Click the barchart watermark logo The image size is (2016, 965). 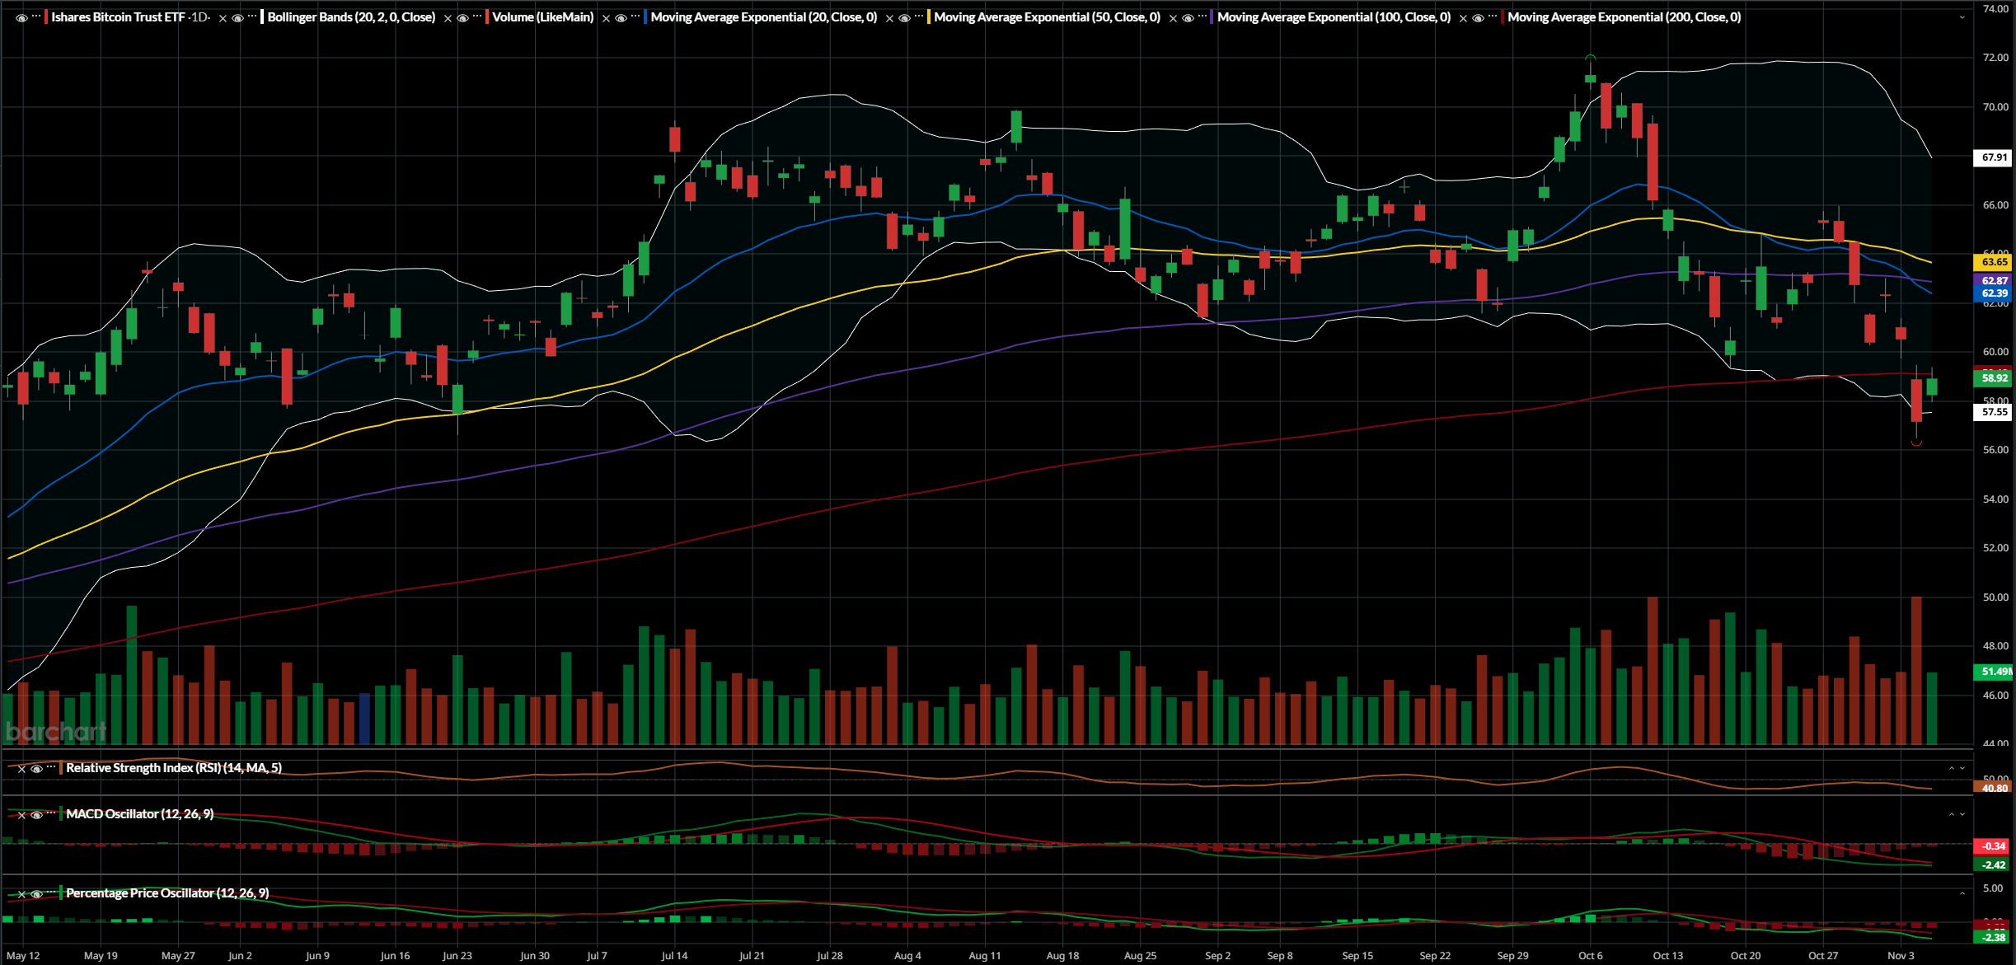(56, 732)
